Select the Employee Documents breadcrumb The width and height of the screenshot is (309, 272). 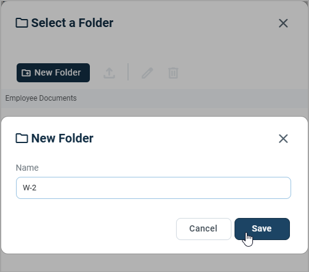pyautogui.click(x=41, y=98)
